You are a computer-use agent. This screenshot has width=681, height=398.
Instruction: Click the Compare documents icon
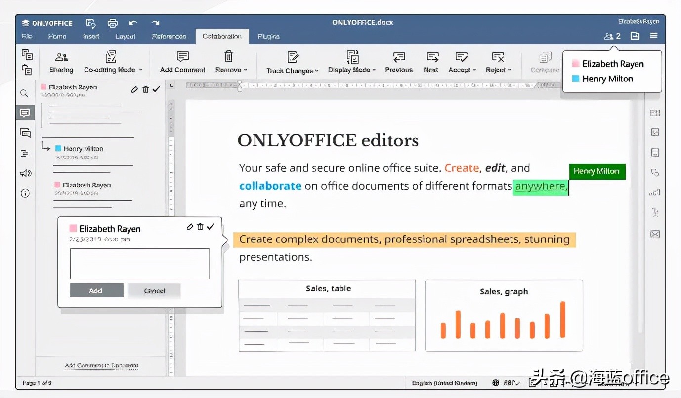pos(545,62)
